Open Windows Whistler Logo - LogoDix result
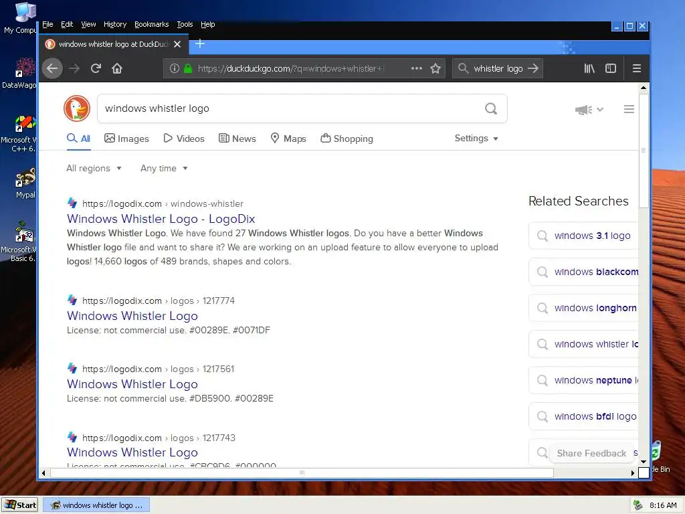This screenshot has width=685, height=514. pos(161,219)
